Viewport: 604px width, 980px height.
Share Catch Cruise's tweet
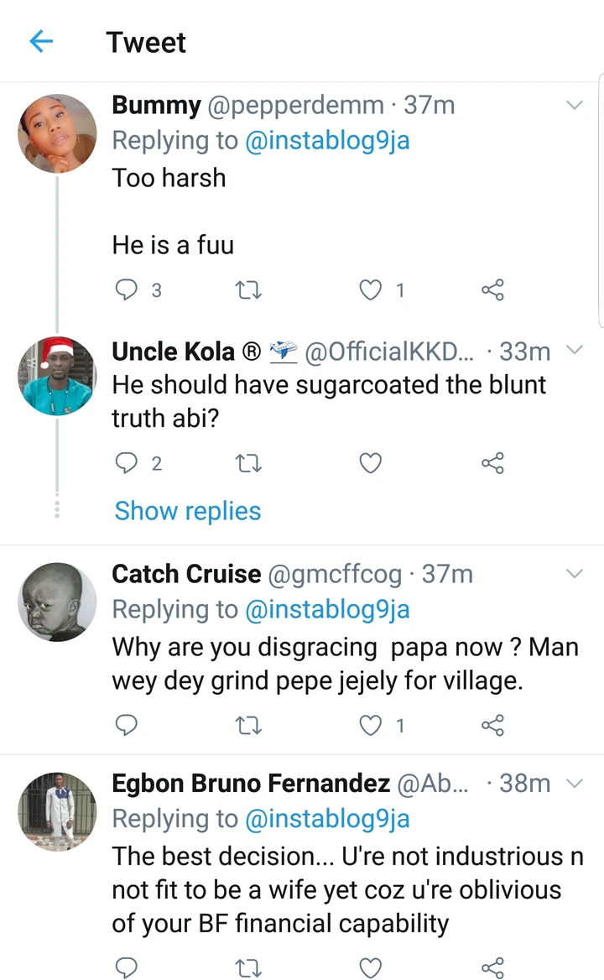point(492,725)
